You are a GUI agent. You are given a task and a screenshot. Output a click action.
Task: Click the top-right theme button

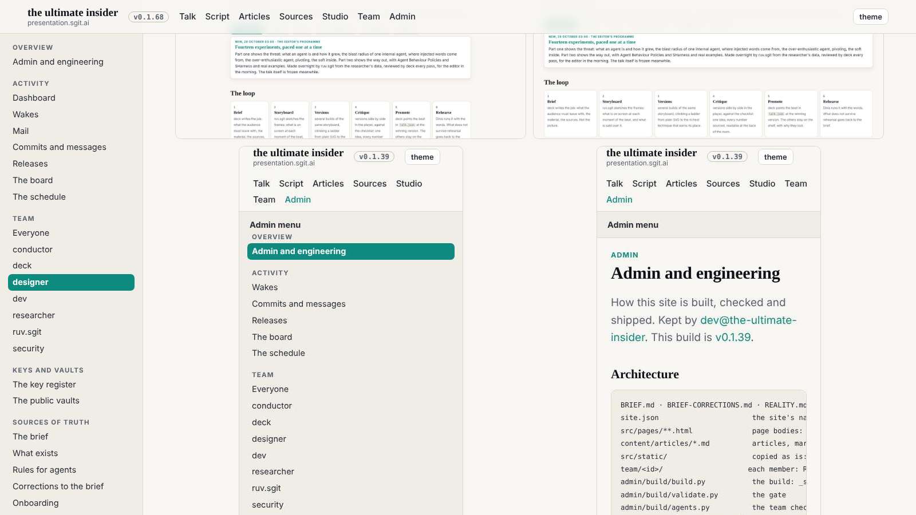click(x=870, y=17)
